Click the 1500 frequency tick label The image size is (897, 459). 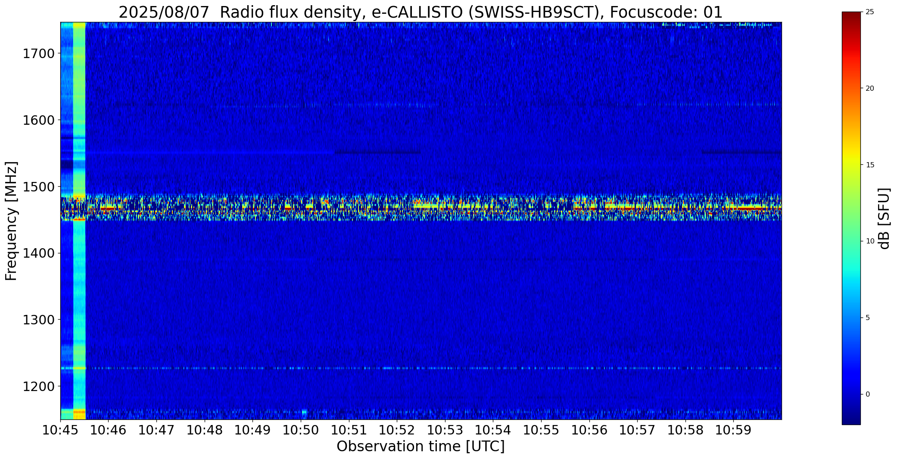[38, 187]
